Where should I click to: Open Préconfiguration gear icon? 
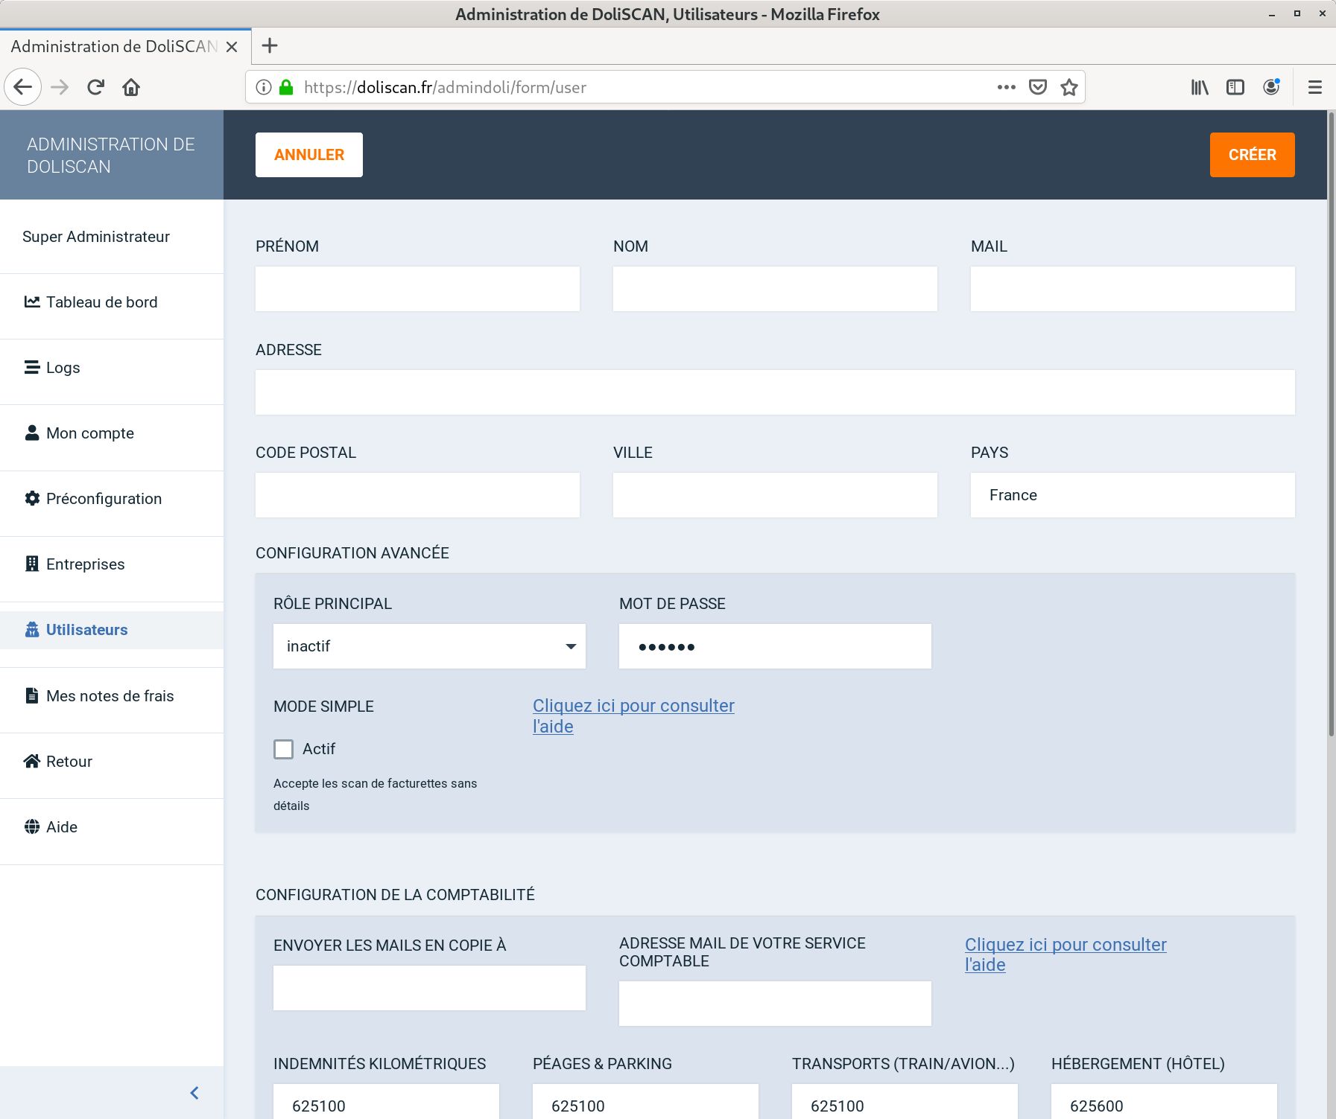pos(31,499)
